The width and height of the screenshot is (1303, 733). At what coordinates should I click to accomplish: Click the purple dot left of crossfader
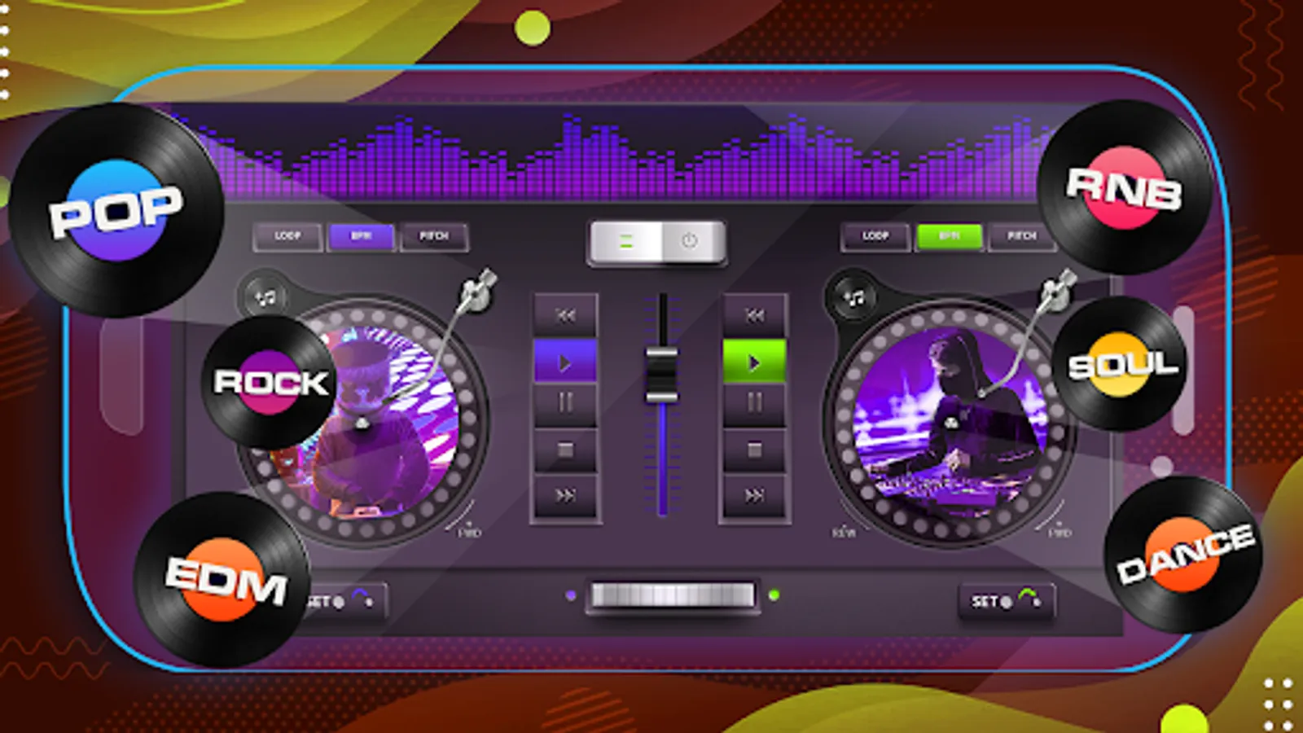(x=571, y=596)
